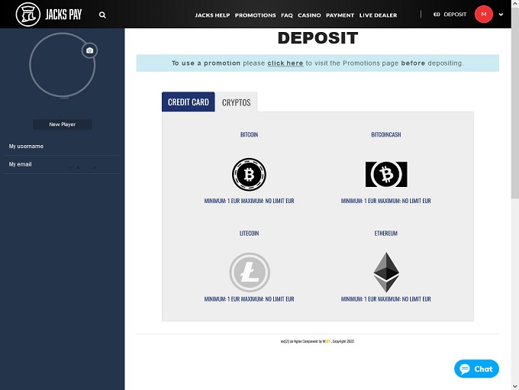Open the search magnifier icon

tap(102, 15)
